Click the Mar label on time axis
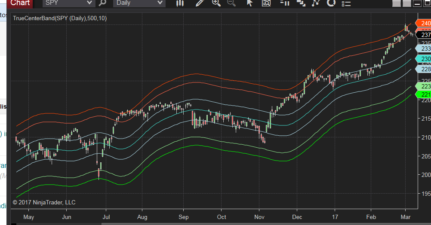This screenshot has width=431, height=225. point(406,217)
